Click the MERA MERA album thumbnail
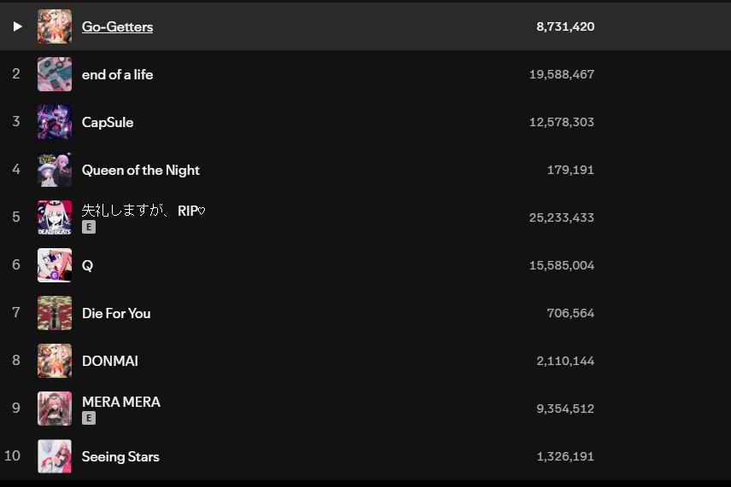 tap(55, 409)
